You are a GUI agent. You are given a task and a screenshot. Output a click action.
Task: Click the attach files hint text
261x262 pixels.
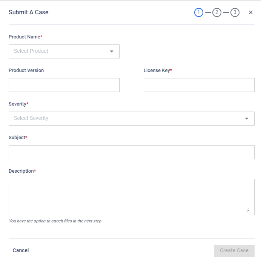pos(55,221)
